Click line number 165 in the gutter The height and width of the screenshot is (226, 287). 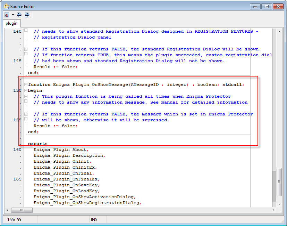coord(17,179)
